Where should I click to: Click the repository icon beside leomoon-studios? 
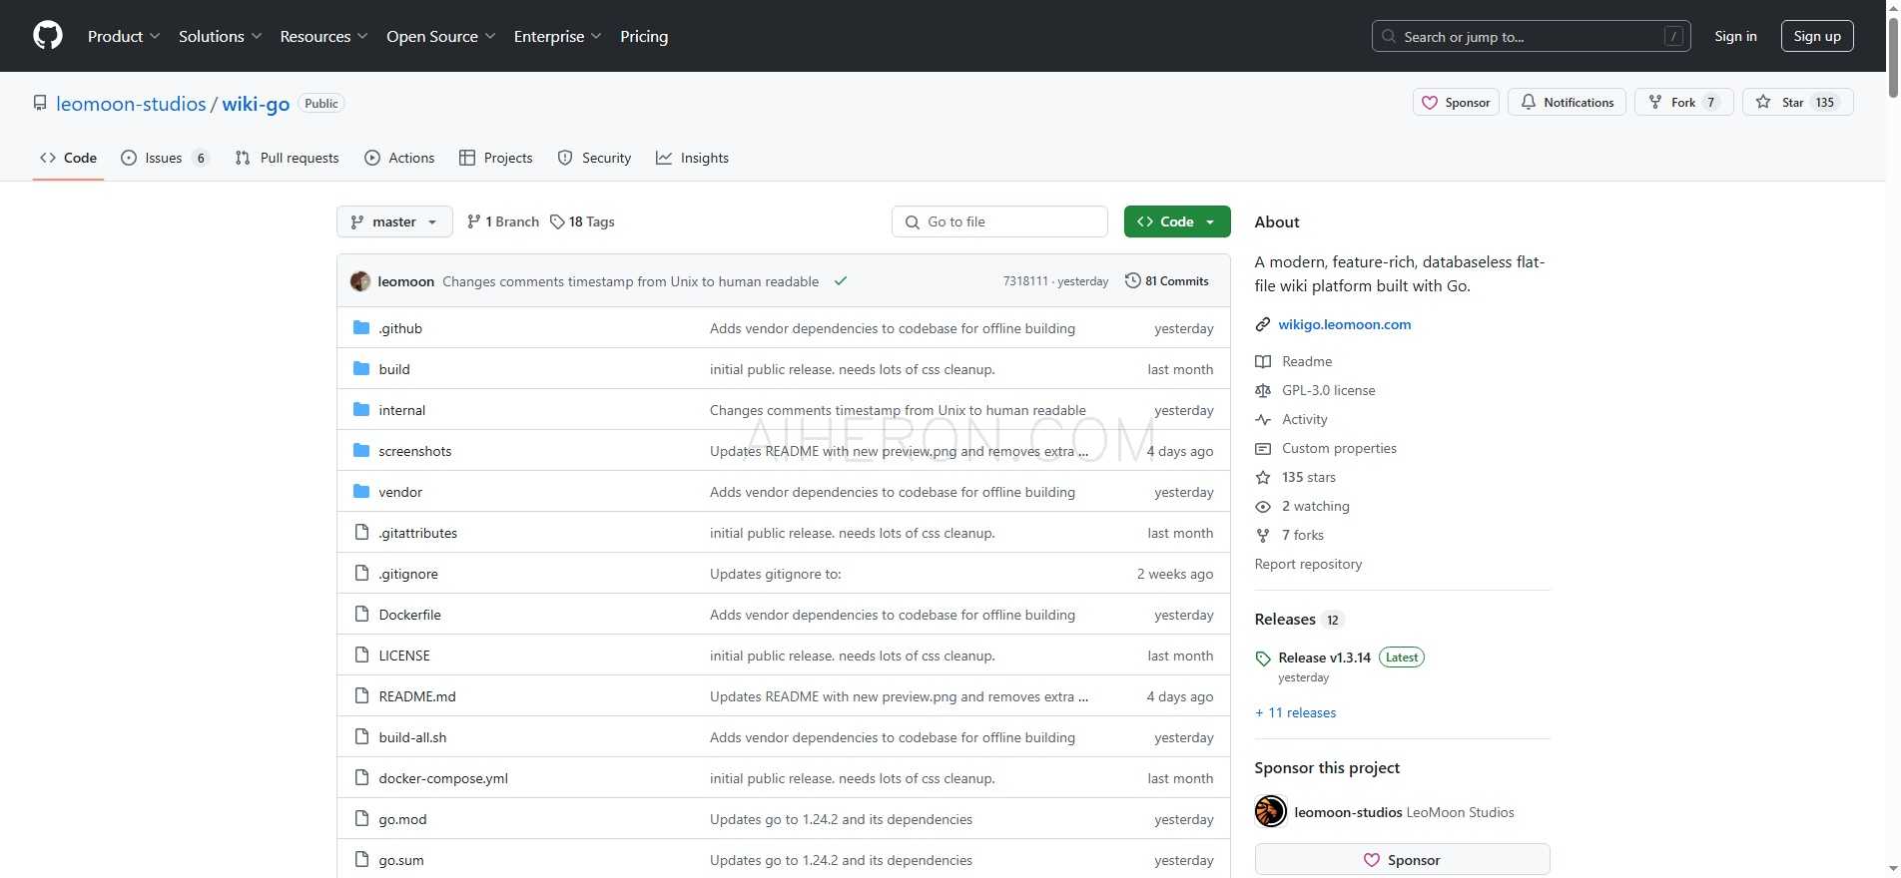(40, 103)
